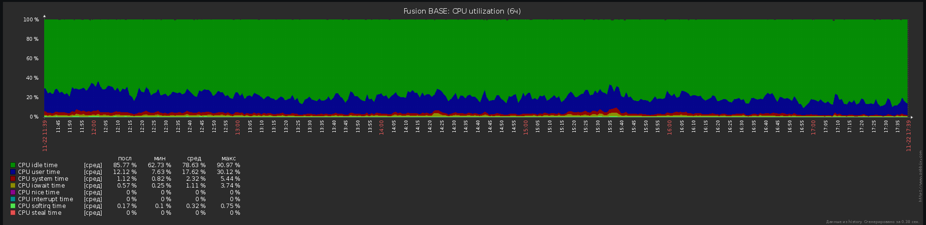Click idle time last value '85.77 %'

pyautogui.click(x=125, y=165)
